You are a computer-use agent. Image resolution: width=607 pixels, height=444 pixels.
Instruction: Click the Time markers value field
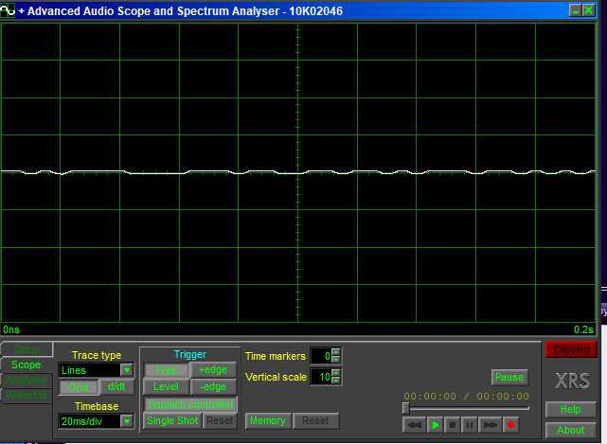pos(321,356)
